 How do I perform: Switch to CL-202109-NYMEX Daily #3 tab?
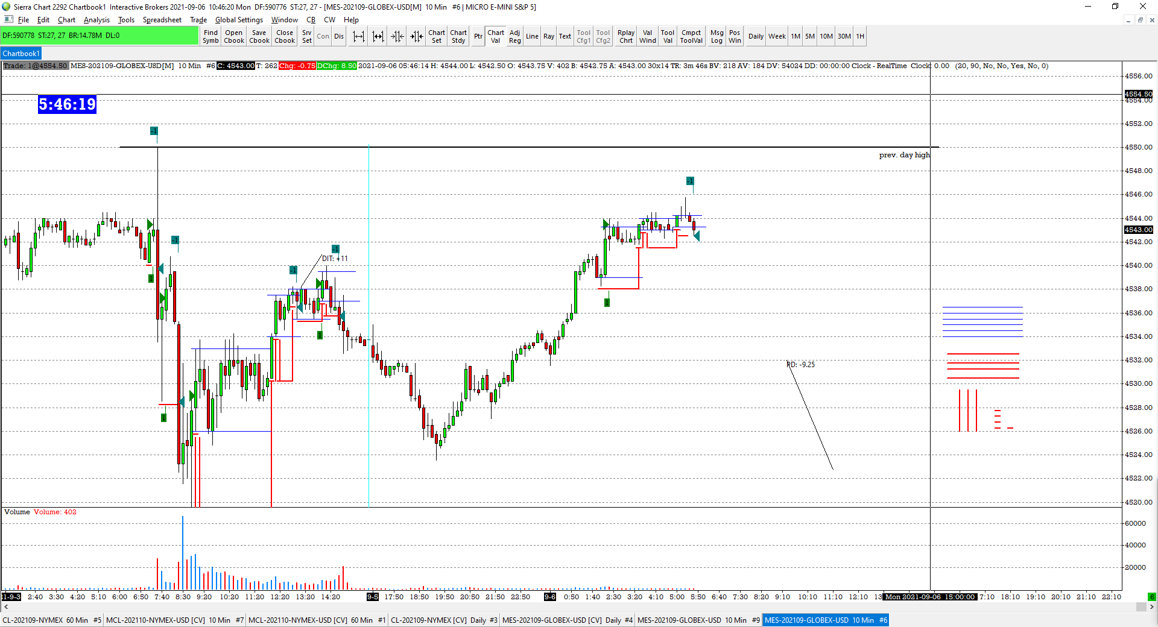444,620
